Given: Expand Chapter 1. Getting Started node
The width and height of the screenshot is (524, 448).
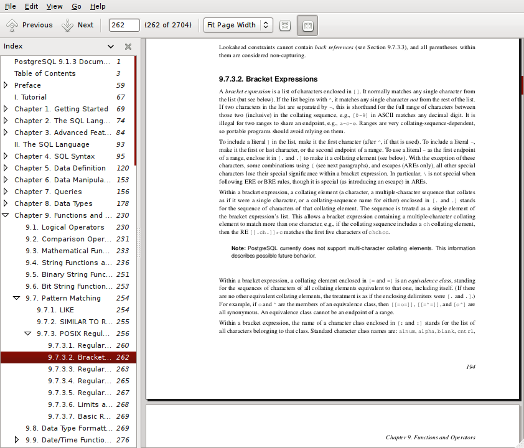Looking at the screenshot, I should pos(6,109).
